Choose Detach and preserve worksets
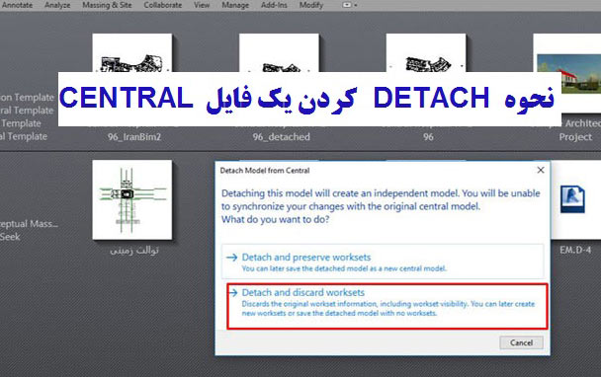The height and width of the screenshot is (377, 601). tap(383, 262)
